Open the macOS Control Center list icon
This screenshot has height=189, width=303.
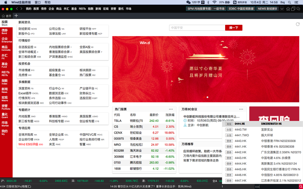tap(296, 3)
